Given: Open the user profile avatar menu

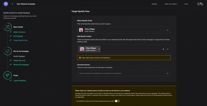Looking at the screenshot, I should pos(200,4).
